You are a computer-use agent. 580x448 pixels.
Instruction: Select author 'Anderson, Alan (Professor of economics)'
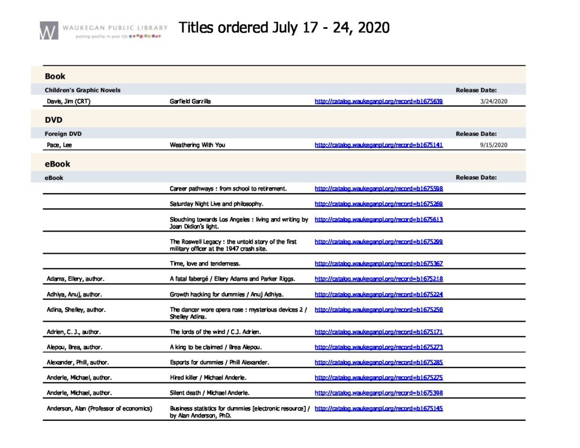point(99,408)
